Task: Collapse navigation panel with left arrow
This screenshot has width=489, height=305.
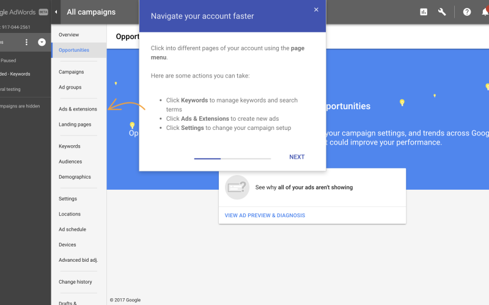Action: (56, 12)
